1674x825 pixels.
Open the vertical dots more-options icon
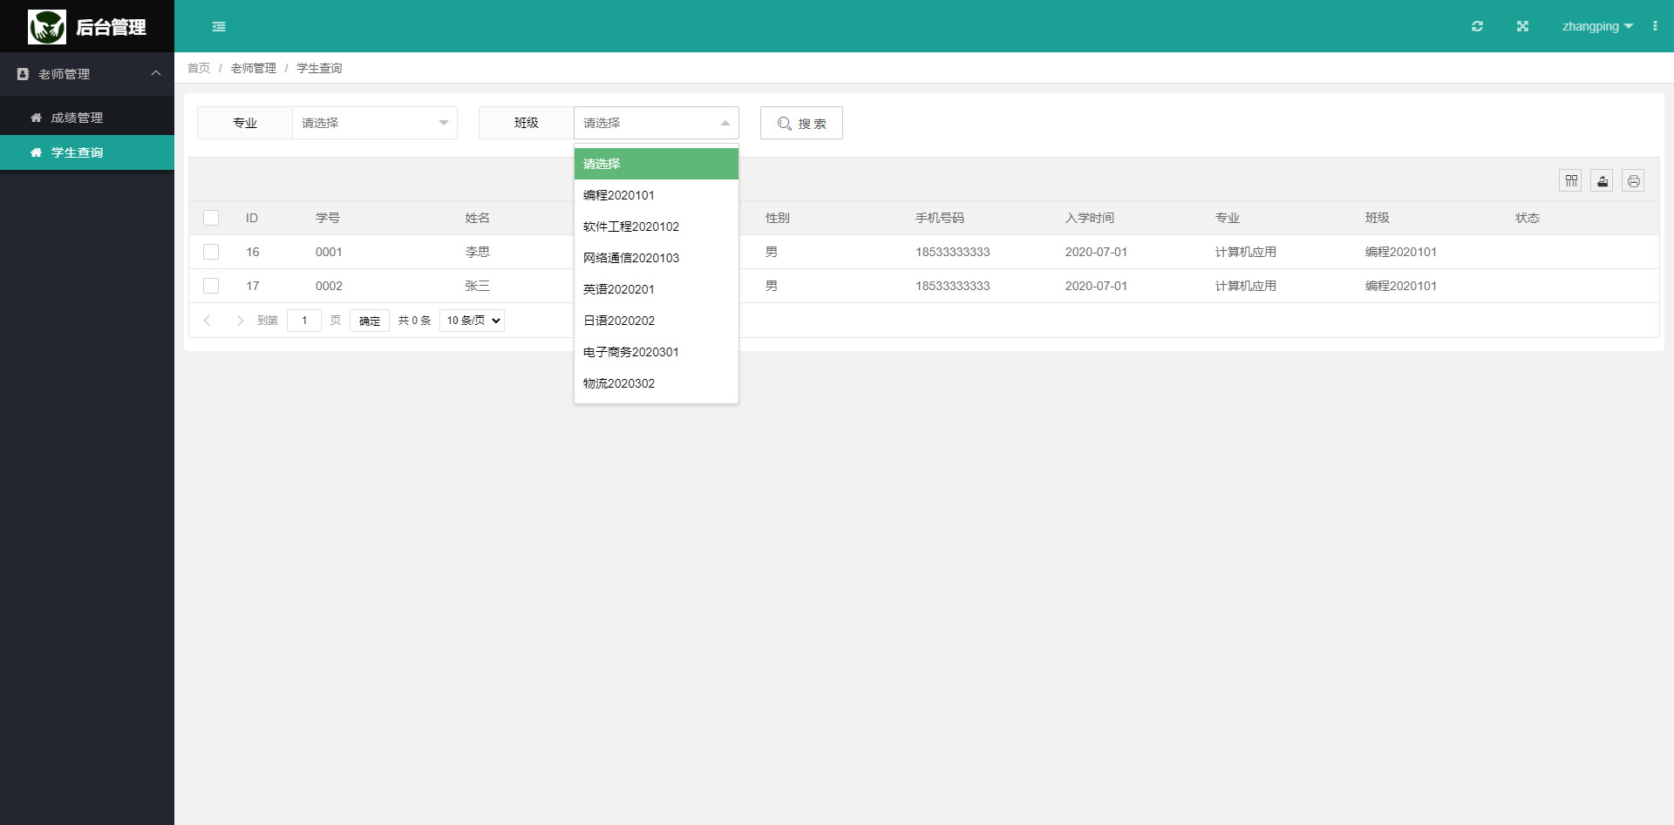coord(1655,26)
